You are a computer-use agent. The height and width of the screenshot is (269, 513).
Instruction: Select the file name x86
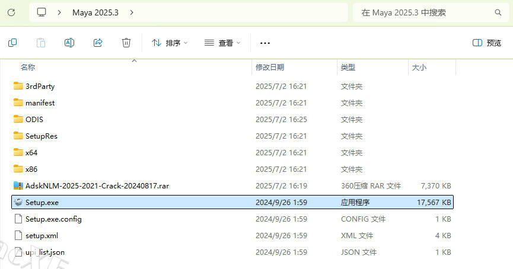pos(31,169)
